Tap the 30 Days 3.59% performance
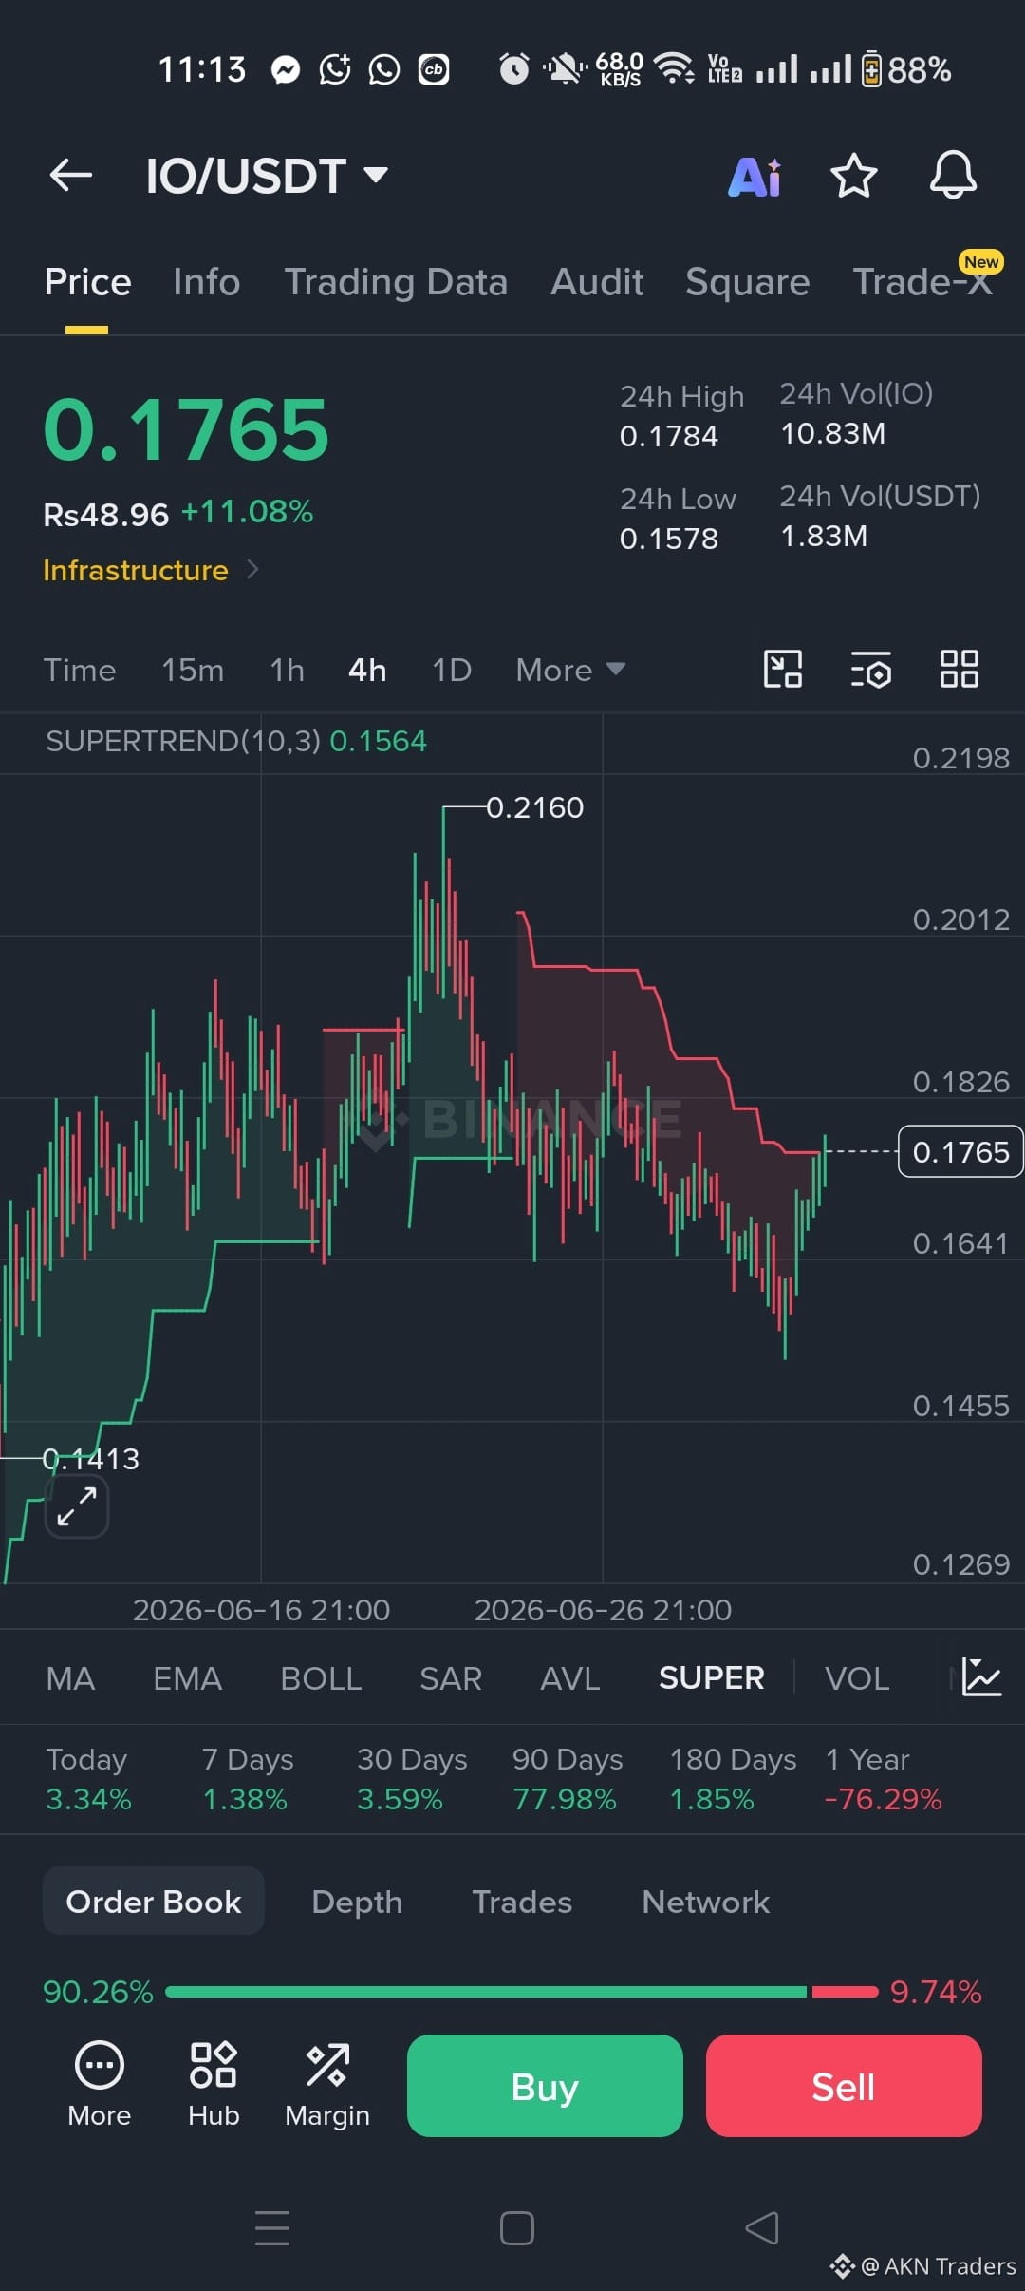1025x2291 pixels. point(412,1779)
